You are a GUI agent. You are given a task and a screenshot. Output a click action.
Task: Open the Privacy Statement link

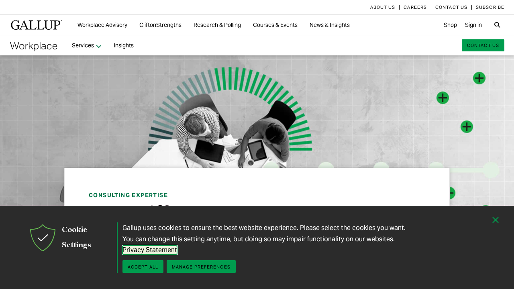[x=150, y=250]
